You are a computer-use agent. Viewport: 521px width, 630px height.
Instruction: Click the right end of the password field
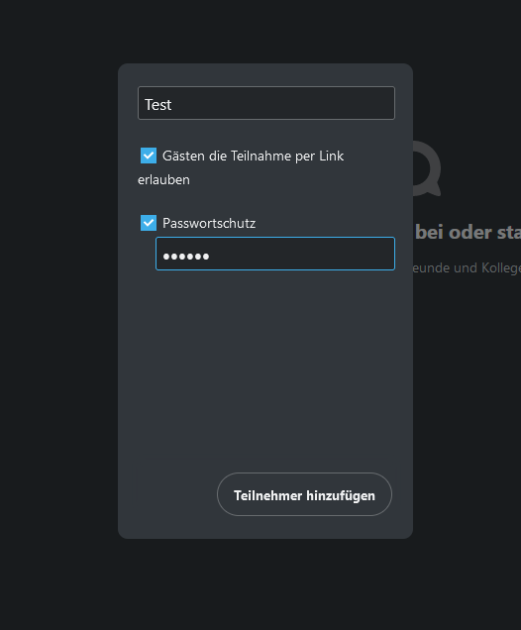point(381,254)
